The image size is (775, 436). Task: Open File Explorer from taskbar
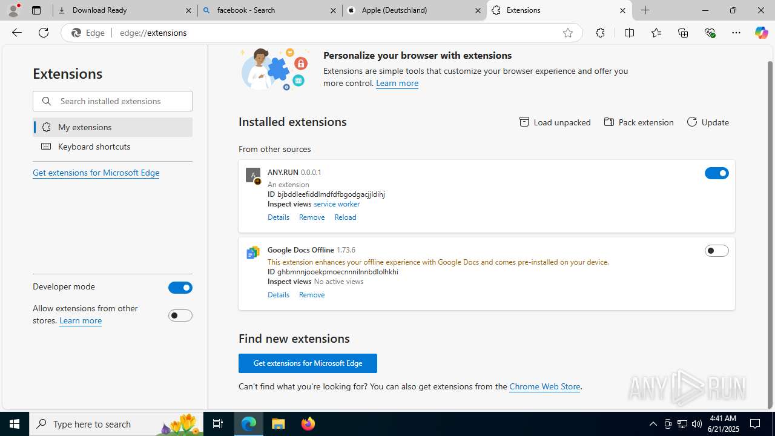click(x=279, y=424)
